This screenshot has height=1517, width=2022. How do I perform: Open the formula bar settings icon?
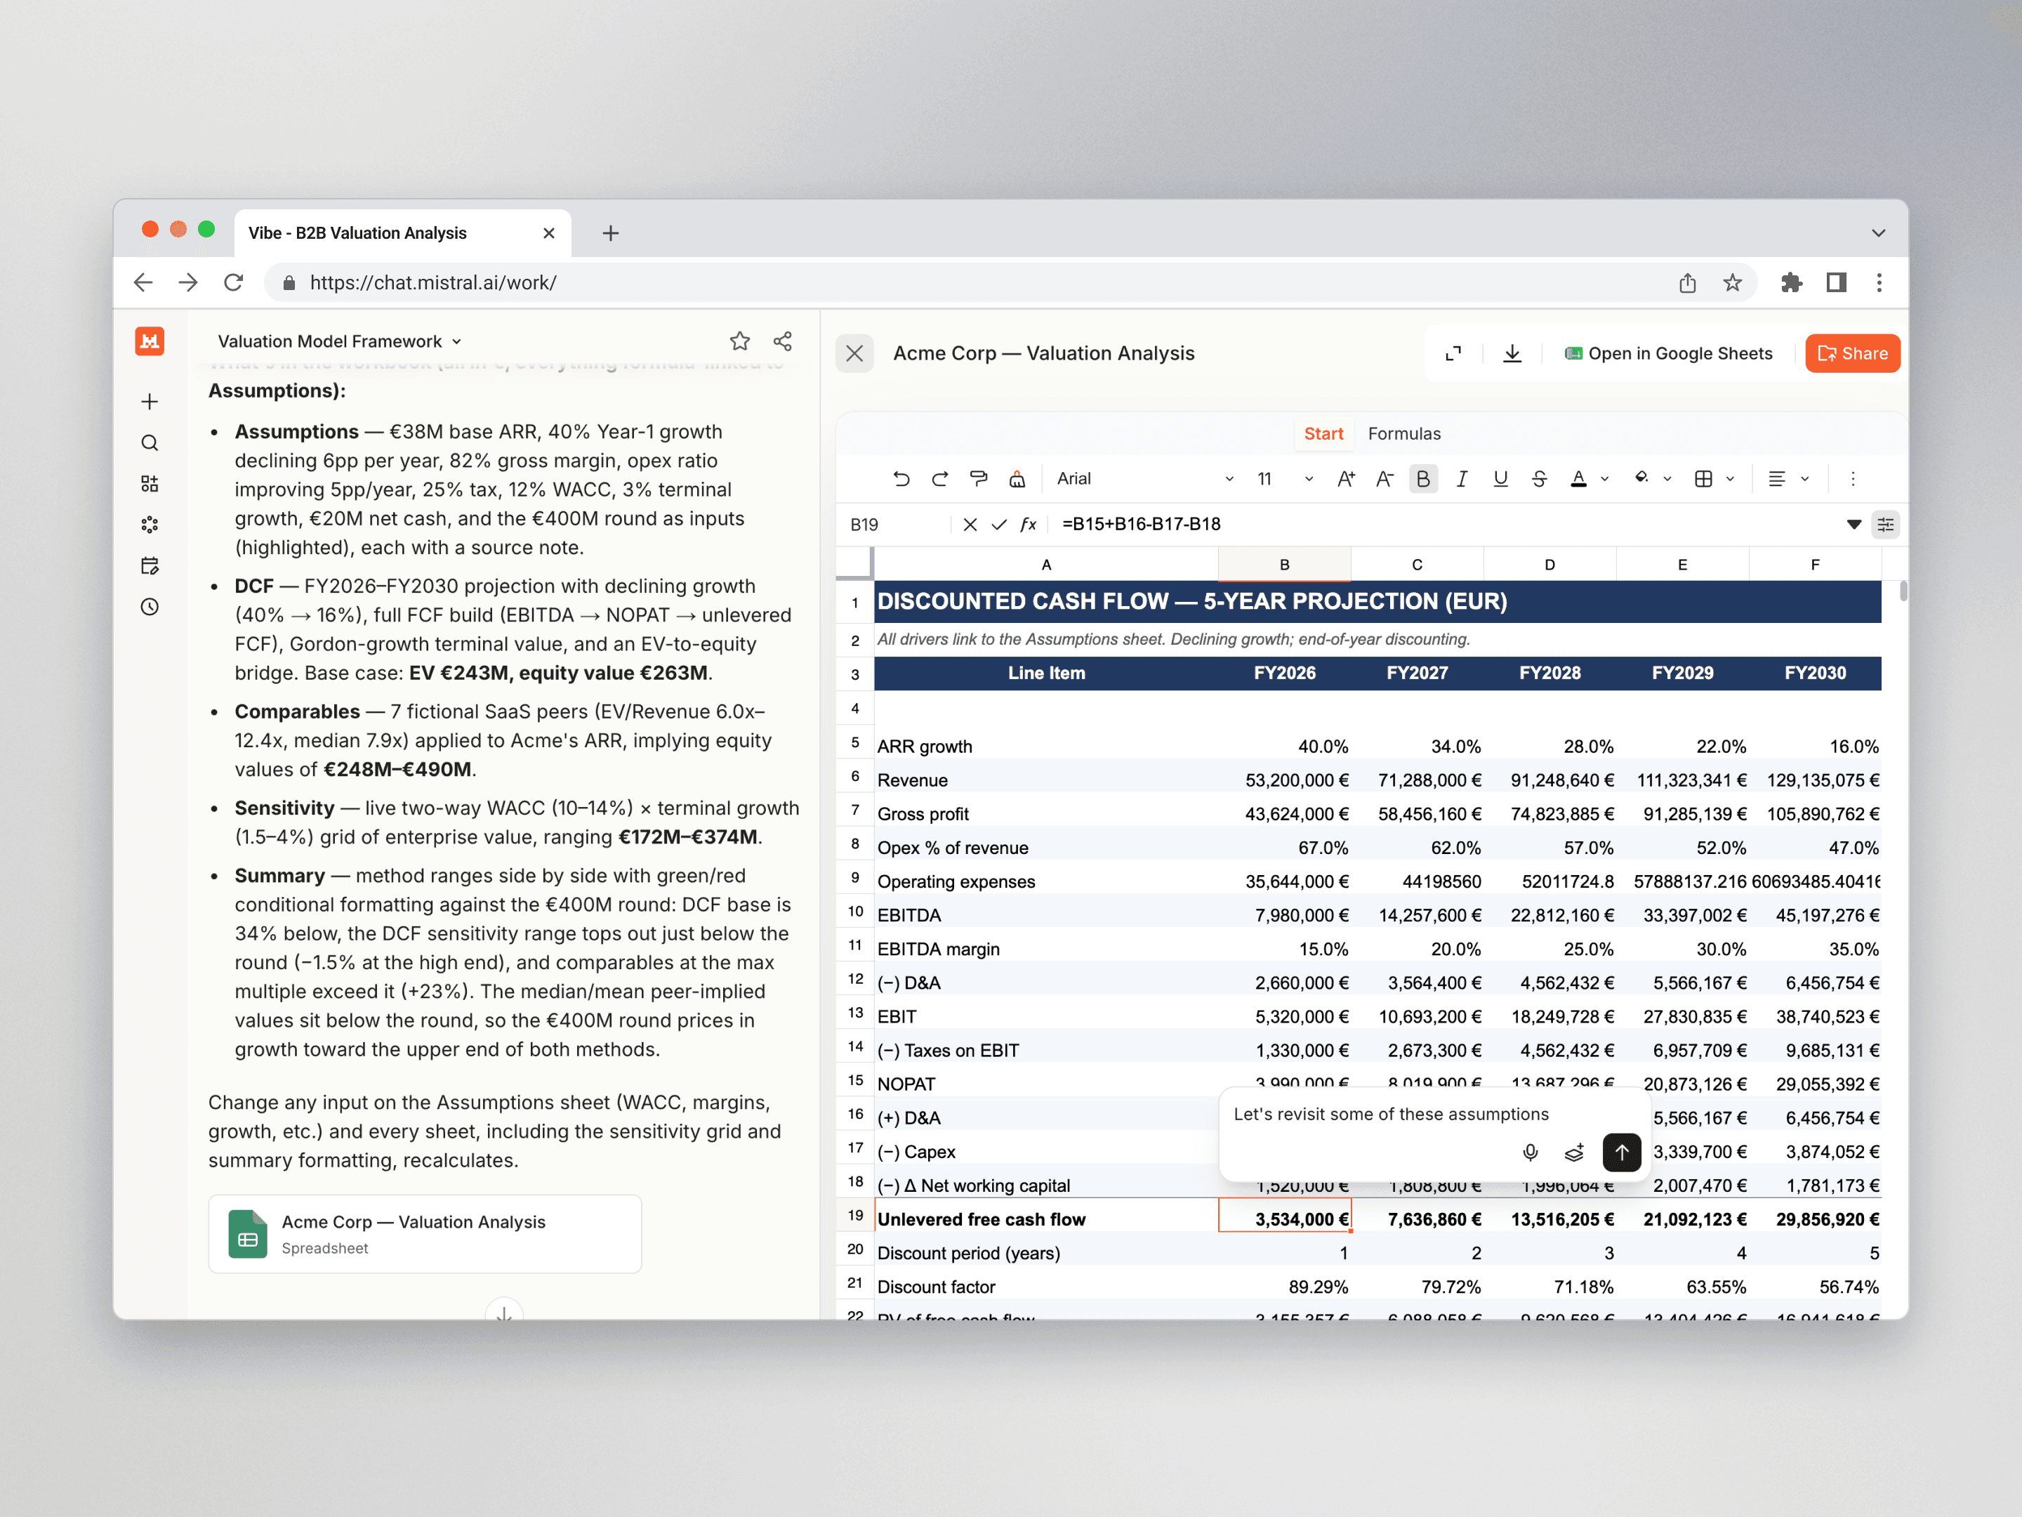coord(1885,524)
